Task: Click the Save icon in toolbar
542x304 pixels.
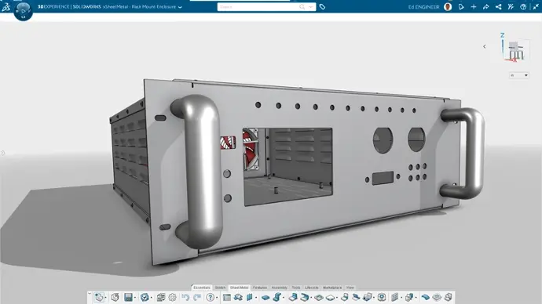Action: [x=128, y=297]
